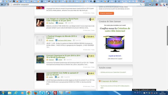Reload the calendrier-concerts.fr page

pyautogui.click(x=8, y=4)
